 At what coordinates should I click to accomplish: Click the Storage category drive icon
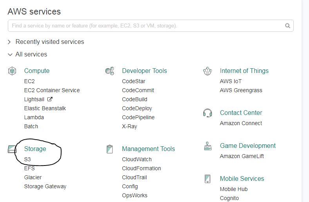[x=12, y=149]
